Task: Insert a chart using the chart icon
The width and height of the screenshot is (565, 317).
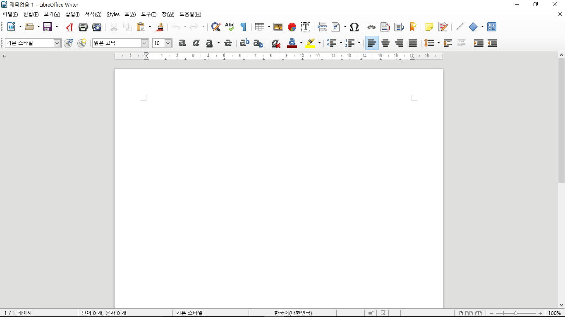Action: click(x=292, y=27)
